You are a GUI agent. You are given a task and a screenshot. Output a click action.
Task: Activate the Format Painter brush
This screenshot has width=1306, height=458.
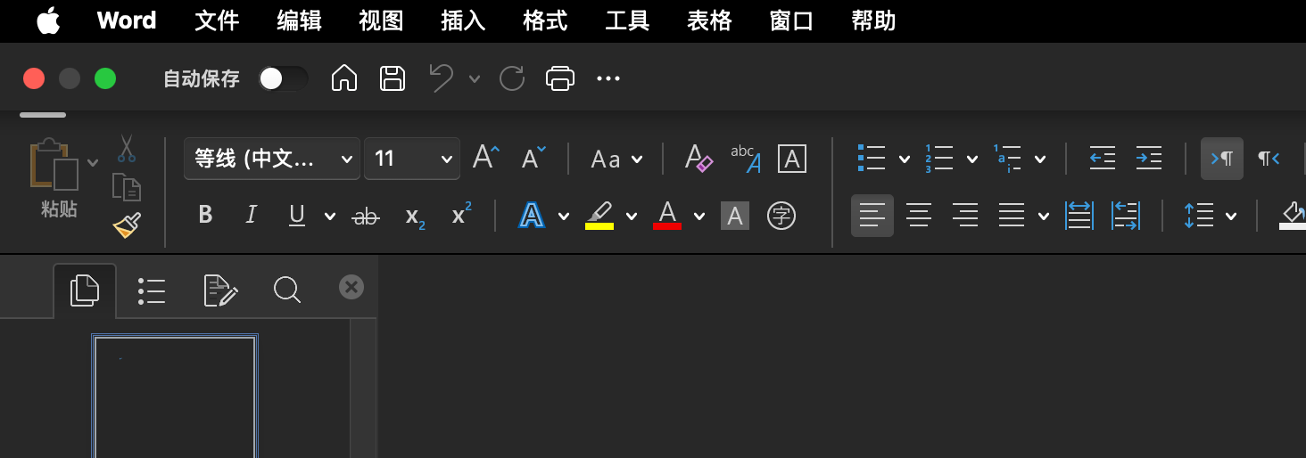click(127, 225)
